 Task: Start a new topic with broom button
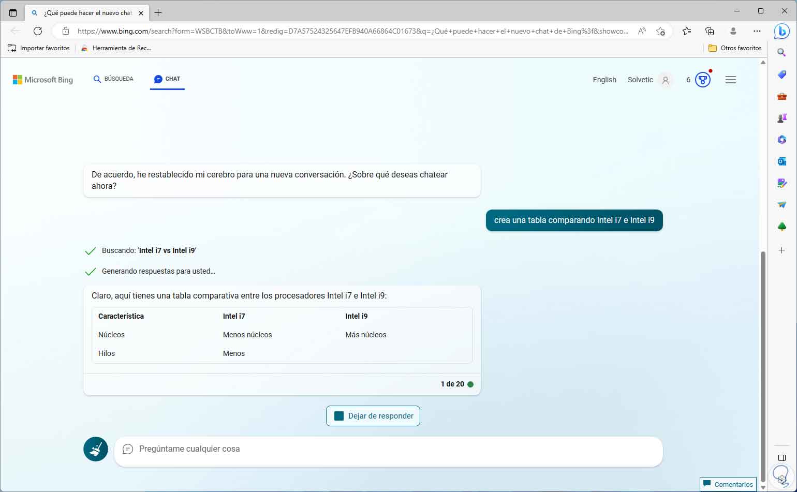click(x=96, y=449)
